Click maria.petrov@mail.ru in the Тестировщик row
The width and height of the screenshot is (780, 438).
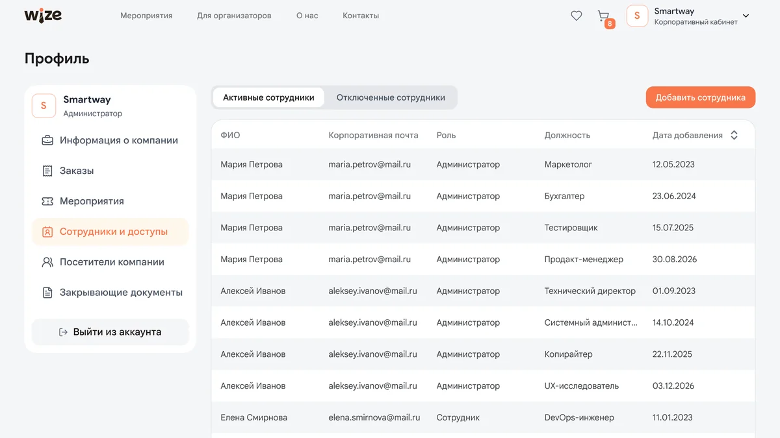click(x=370, y=228)
